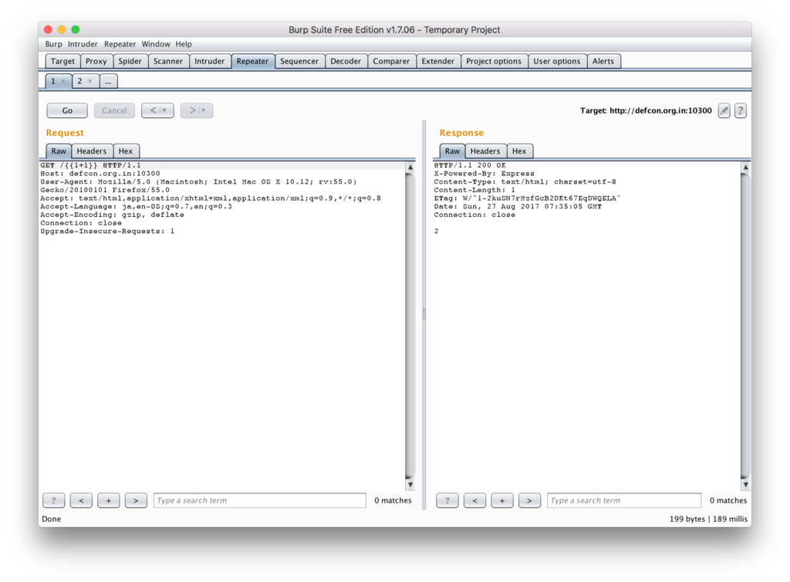Click 'X-Powered-By: Express' response header
Screen dimensions: 790x582
[484, 174]
